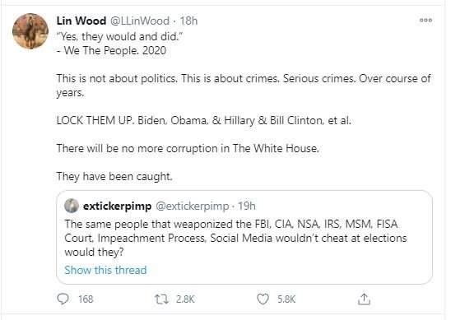Image resolution: width=451 pixels, height=320 pixels.
Task: Select the They have been caught line
Action: pyautogui.click(x=114, y=176)
